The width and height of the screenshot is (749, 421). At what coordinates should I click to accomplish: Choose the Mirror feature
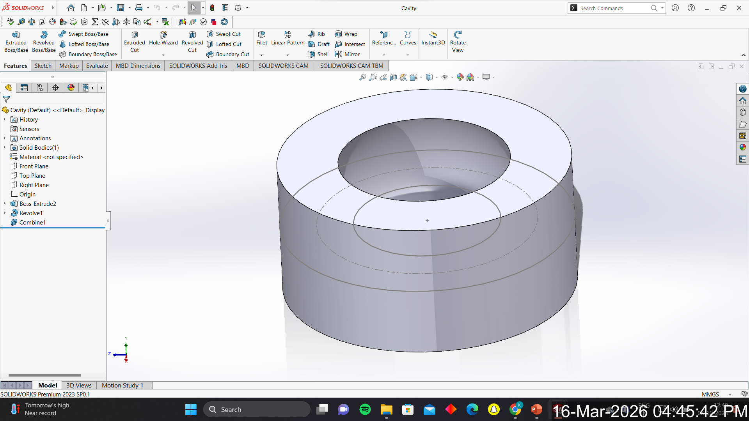click(x=347, y=54)
